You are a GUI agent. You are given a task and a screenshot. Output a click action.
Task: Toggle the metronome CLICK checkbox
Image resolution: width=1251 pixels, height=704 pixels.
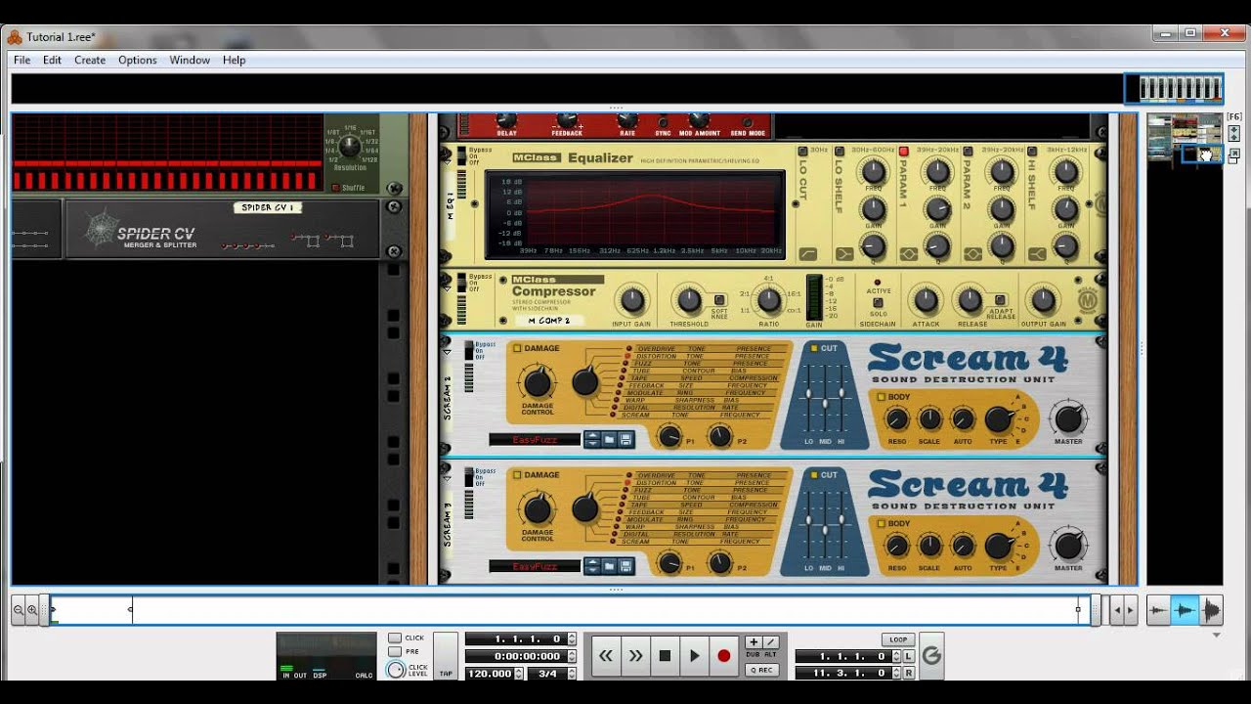click(395, 638)
